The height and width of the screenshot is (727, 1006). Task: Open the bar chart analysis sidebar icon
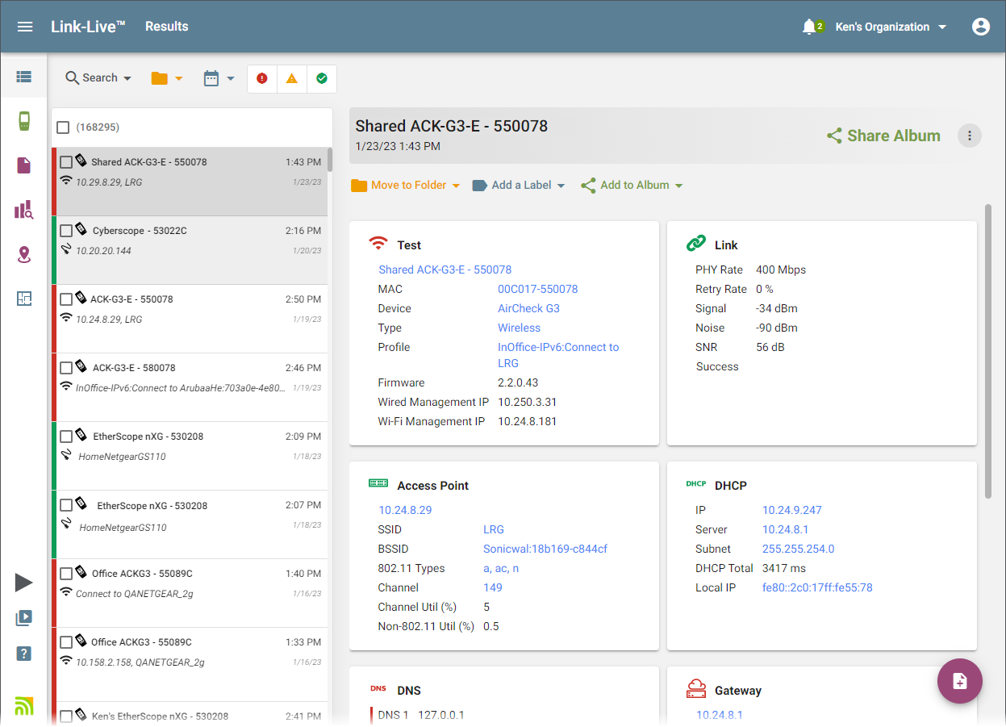coord(23,211)
